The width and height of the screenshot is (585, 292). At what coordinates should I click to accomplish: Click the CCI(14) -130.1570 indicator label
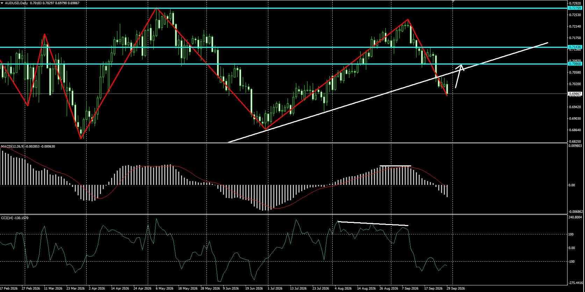15,218
